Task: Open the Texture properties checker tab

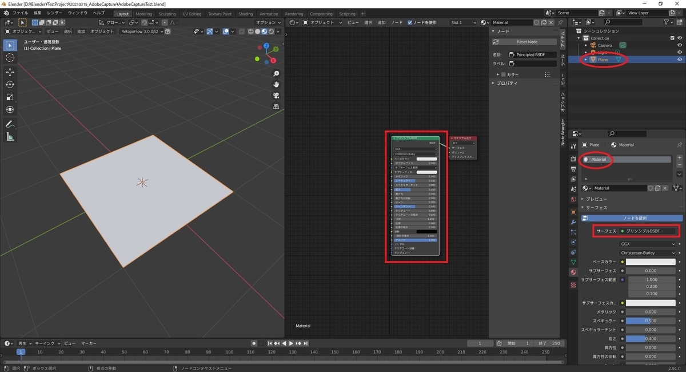Action: pos(573,284)
